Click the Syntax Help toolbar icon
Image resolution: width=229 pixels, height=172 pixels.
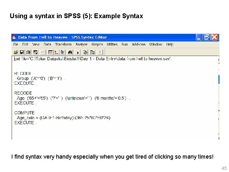pyautogui.click(x=85, y=52)
